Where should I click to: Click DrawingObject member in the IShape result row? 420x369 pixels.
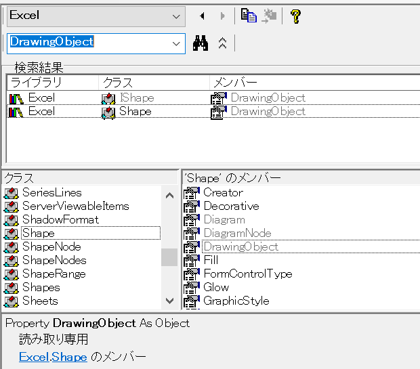(x=268, y=98)
